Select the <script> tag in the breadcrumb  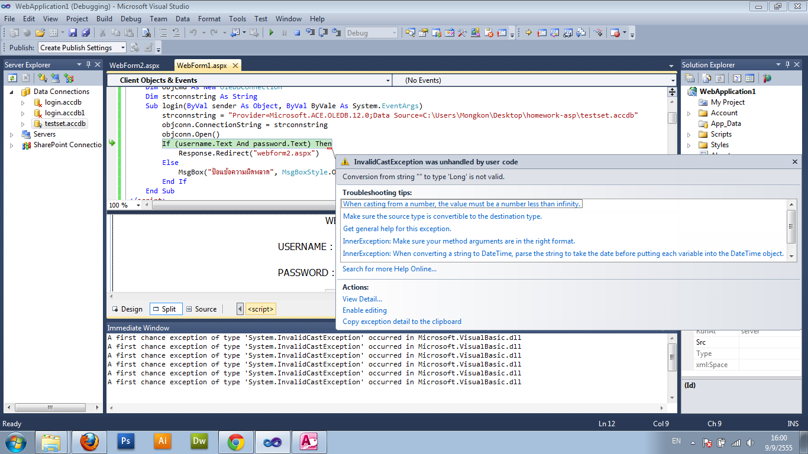pos(261,309)
